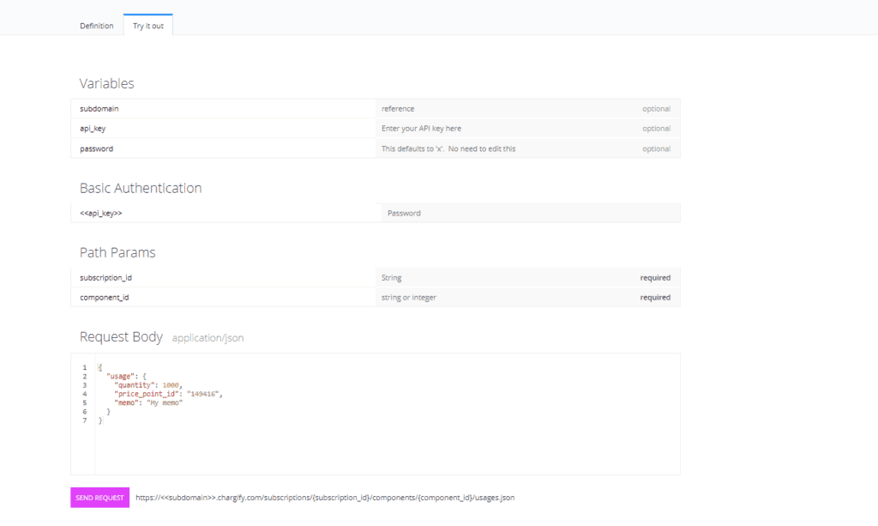
Task: Click line number 1 in editor gutter
Action: point(85,367)
